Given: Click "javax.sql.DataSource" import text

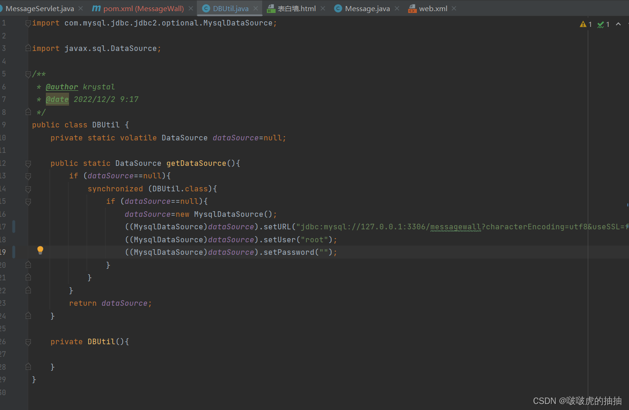Looking at the screenshot, I should (111, 48).
